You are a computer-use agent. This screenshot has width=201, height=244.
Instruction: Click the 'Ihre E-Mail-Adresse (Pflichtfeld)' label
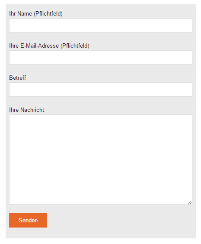[49, 46]
